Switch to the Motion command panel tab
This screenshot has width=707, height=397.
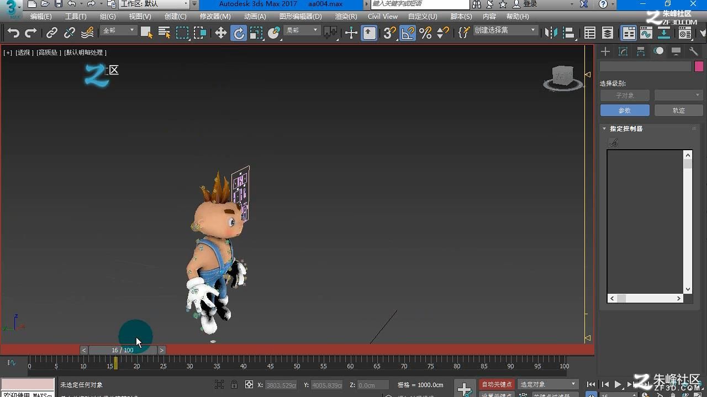click(658, 51)
